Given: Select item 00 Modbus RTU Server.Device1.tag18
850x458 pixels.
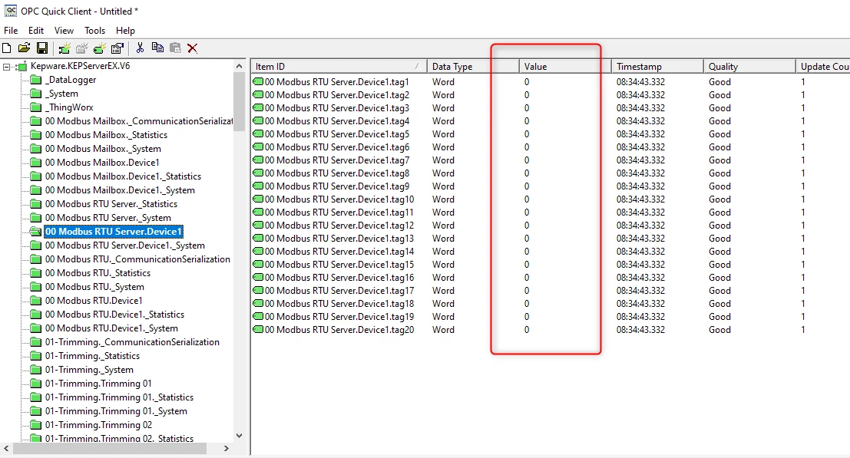Looking at the screenshot, I should 339,304.
